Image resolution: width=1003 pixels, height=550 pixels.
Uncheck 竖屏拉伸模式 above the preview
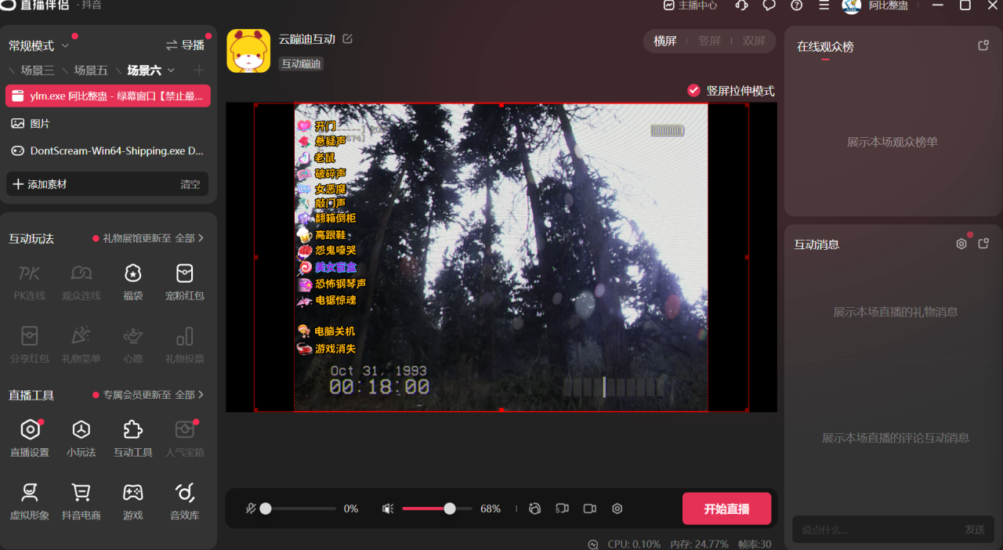pos(693,90)
